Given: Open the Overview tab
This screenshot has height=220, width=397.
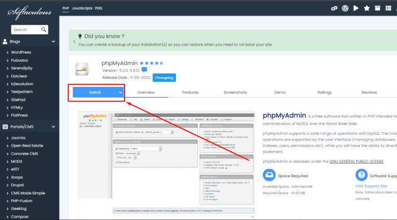Looking at the screenshot, I should (x=146, y=92).
